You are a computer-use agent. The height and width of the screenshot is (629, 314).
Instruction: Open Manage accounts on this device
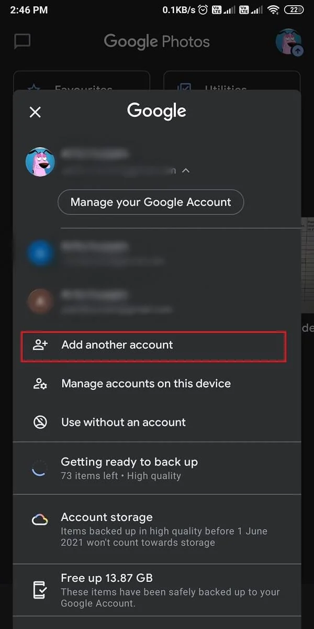click(146, 383)
